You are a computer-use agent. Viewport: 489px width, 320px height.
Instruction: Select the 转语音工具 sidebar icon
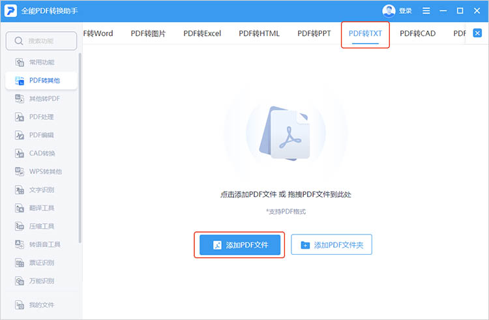[x=20, y=244]
